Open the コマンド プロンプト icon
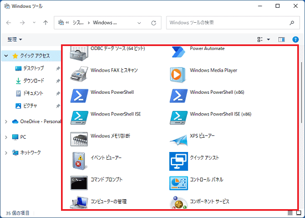Viewport: 305px width, 218px height. (79, 183)
